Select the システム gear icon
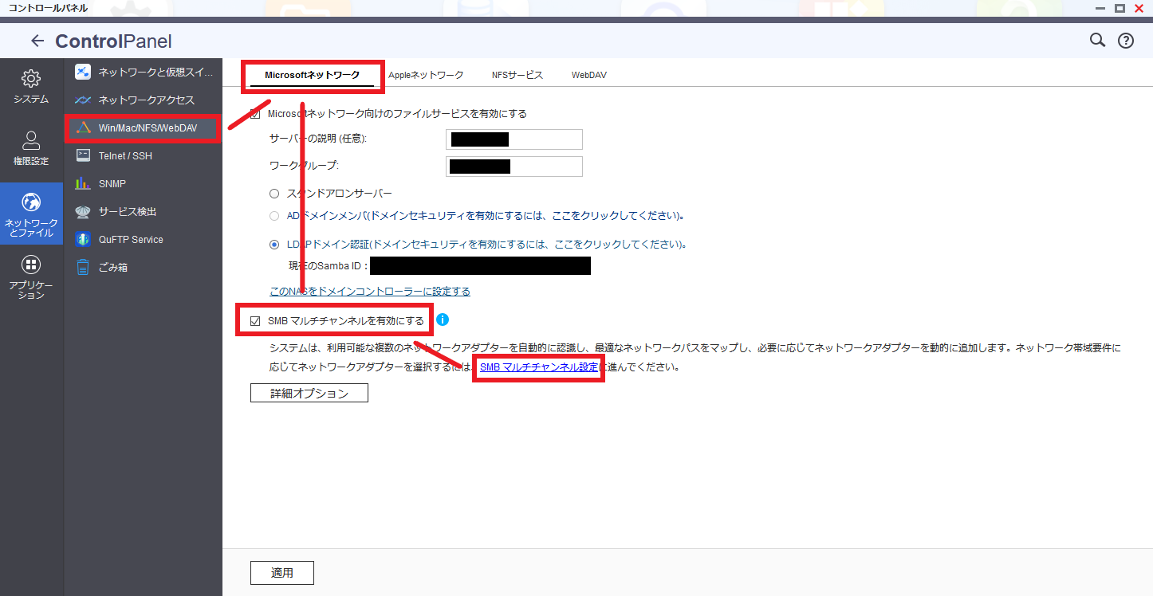Screen dimensions: 1153x596 pos(31,79)
